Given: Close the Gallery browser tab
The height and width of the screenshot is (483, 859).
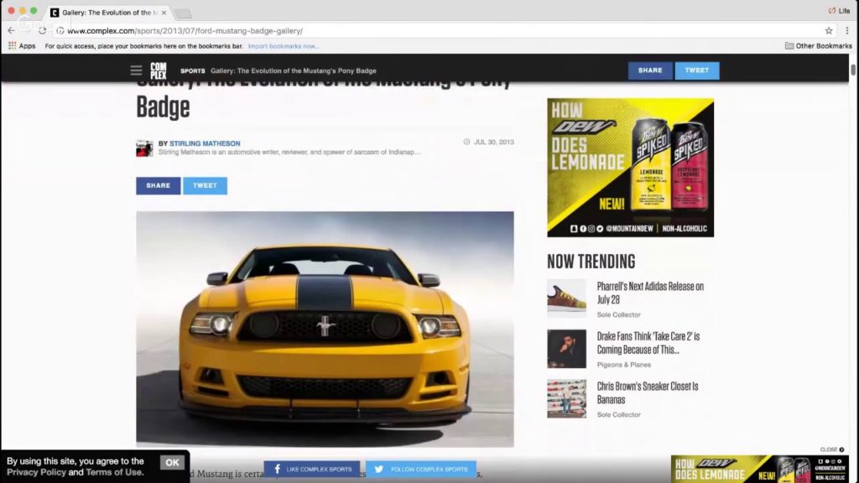Looking at the screenshot, I should click(164, 12).
